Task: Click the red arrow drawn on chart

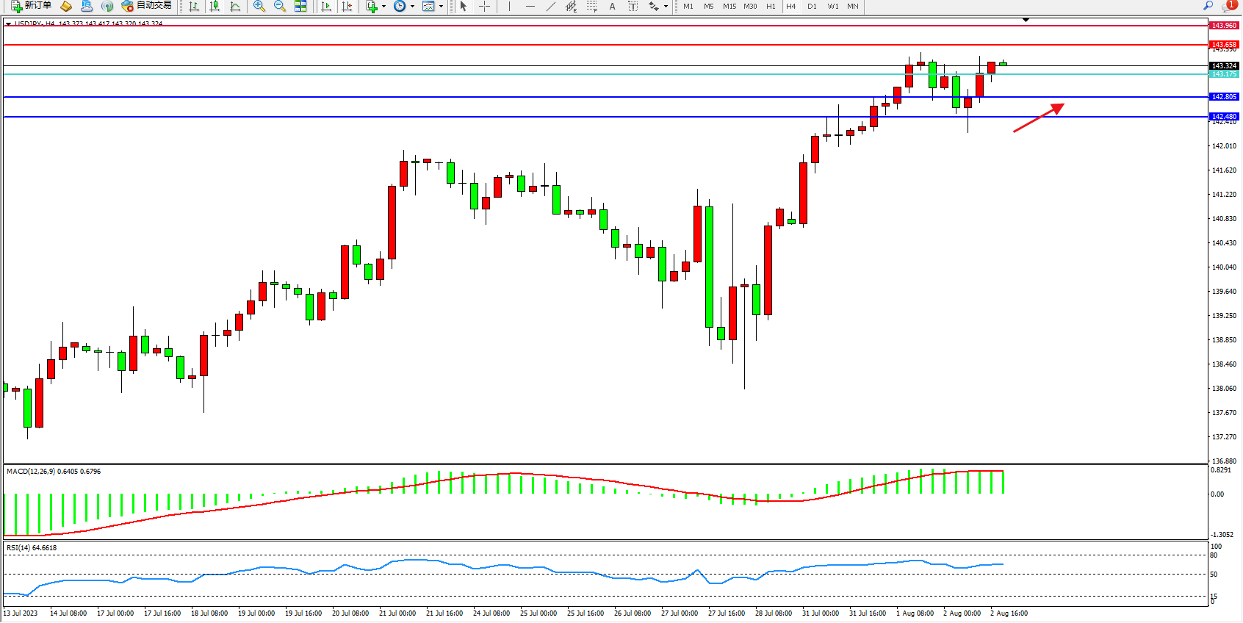Action: (1038, 118)
